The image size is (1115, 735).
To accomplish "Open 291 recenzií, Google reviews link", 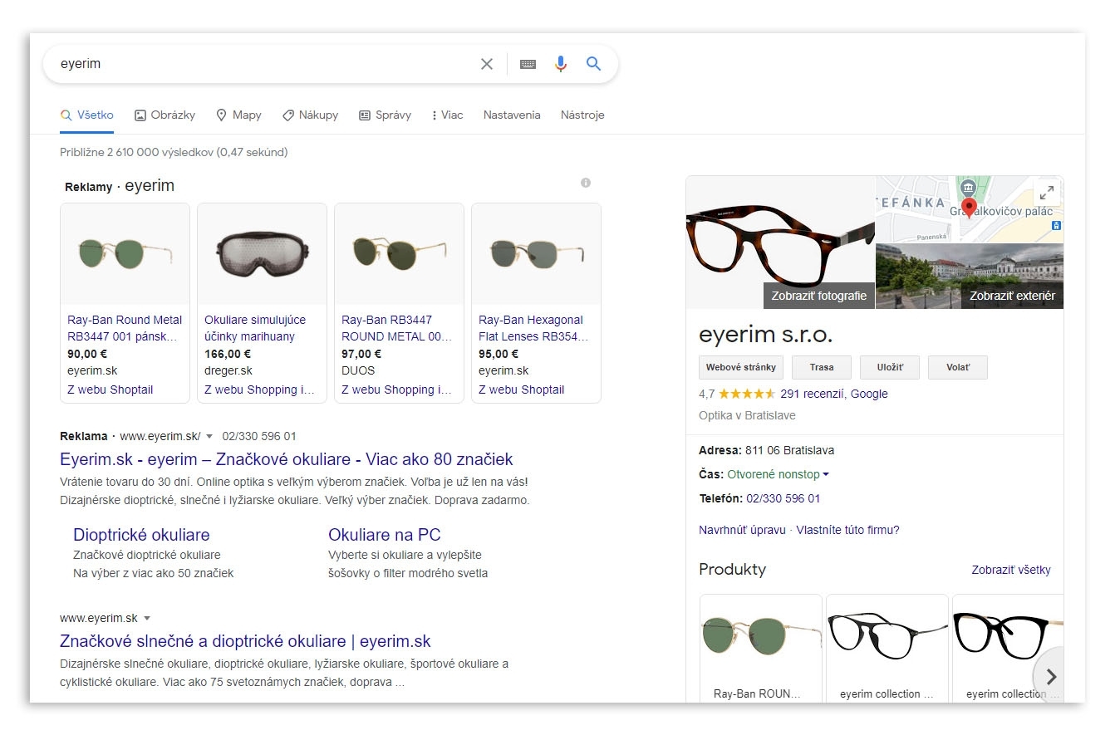I will [834, 394].
